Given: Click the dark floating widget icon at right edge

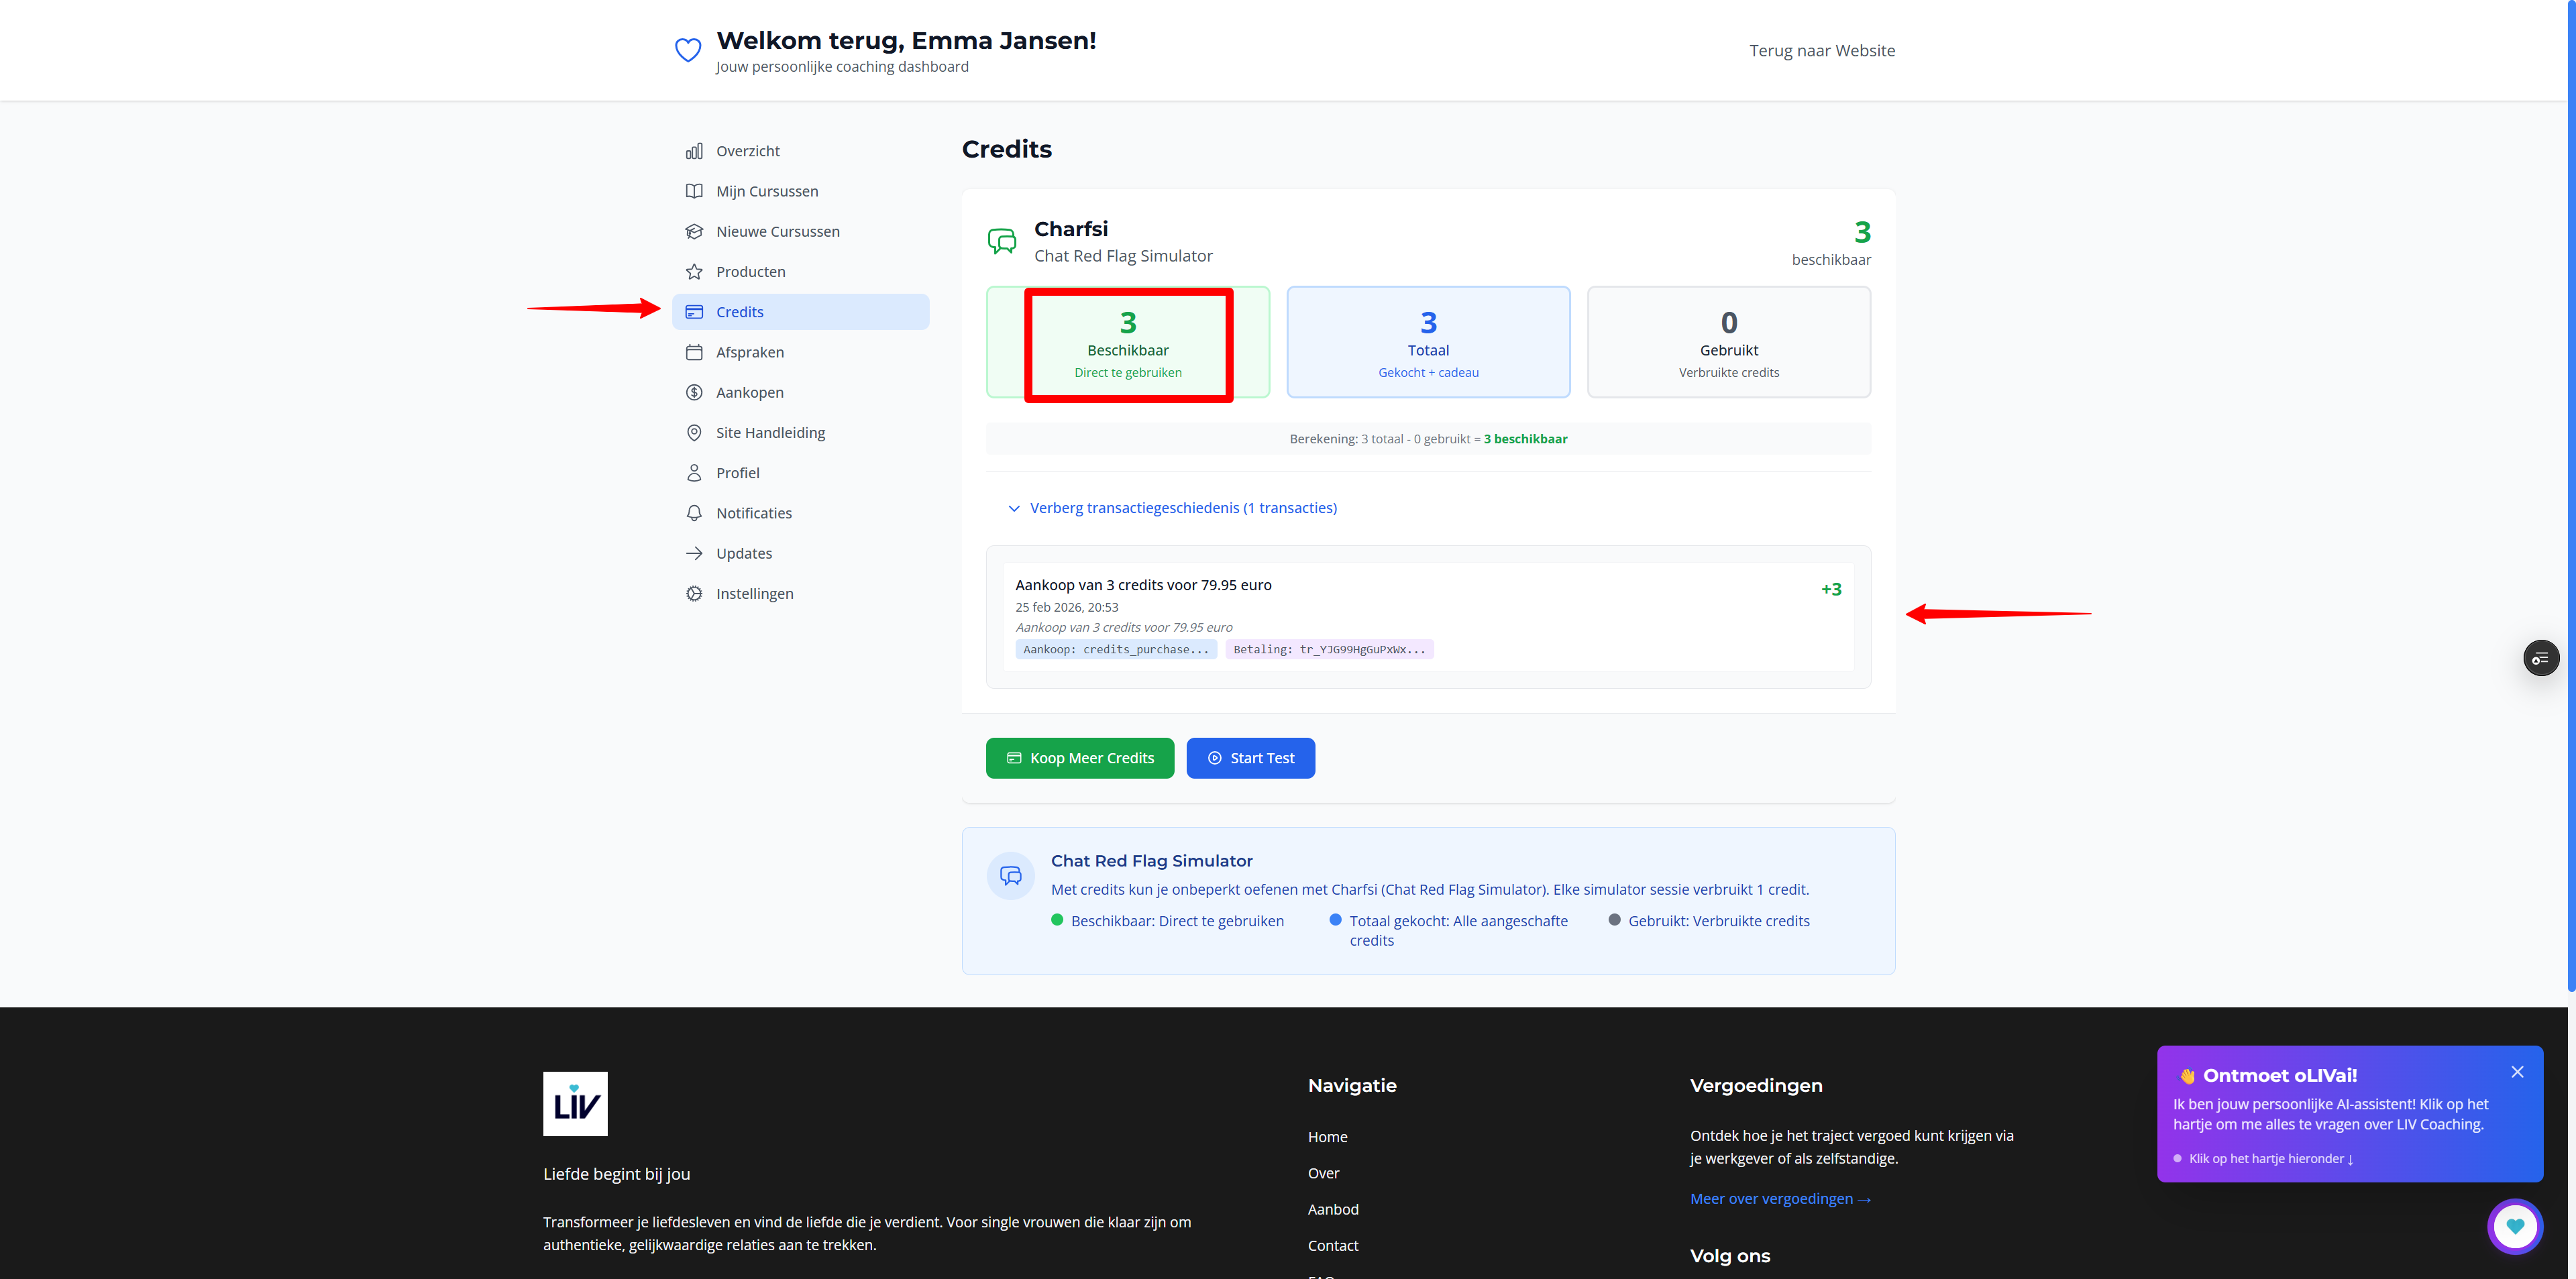Looking at the screenshot, I should 2540,658.
